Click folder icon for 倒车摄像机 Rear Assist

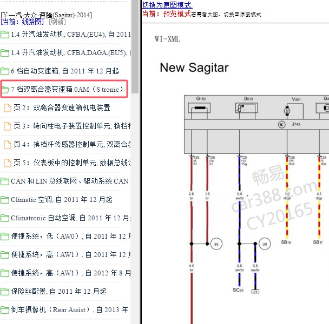point(5,310)
